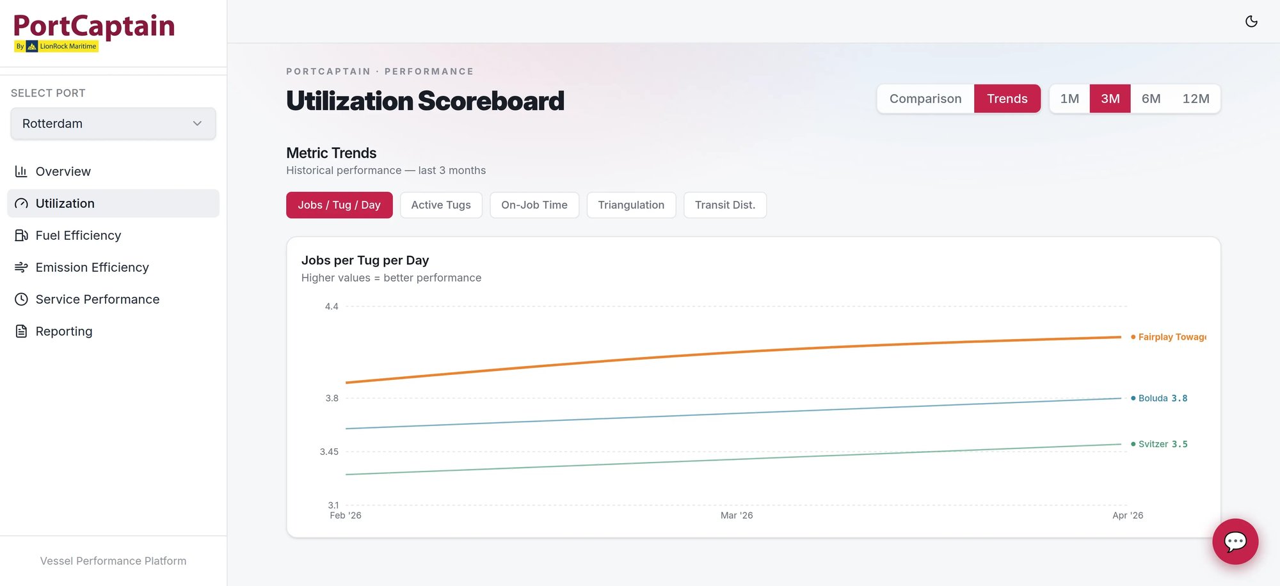1280x586 pixels.
Task: Click Jobs per Tug per Day title
Action: 365,260
